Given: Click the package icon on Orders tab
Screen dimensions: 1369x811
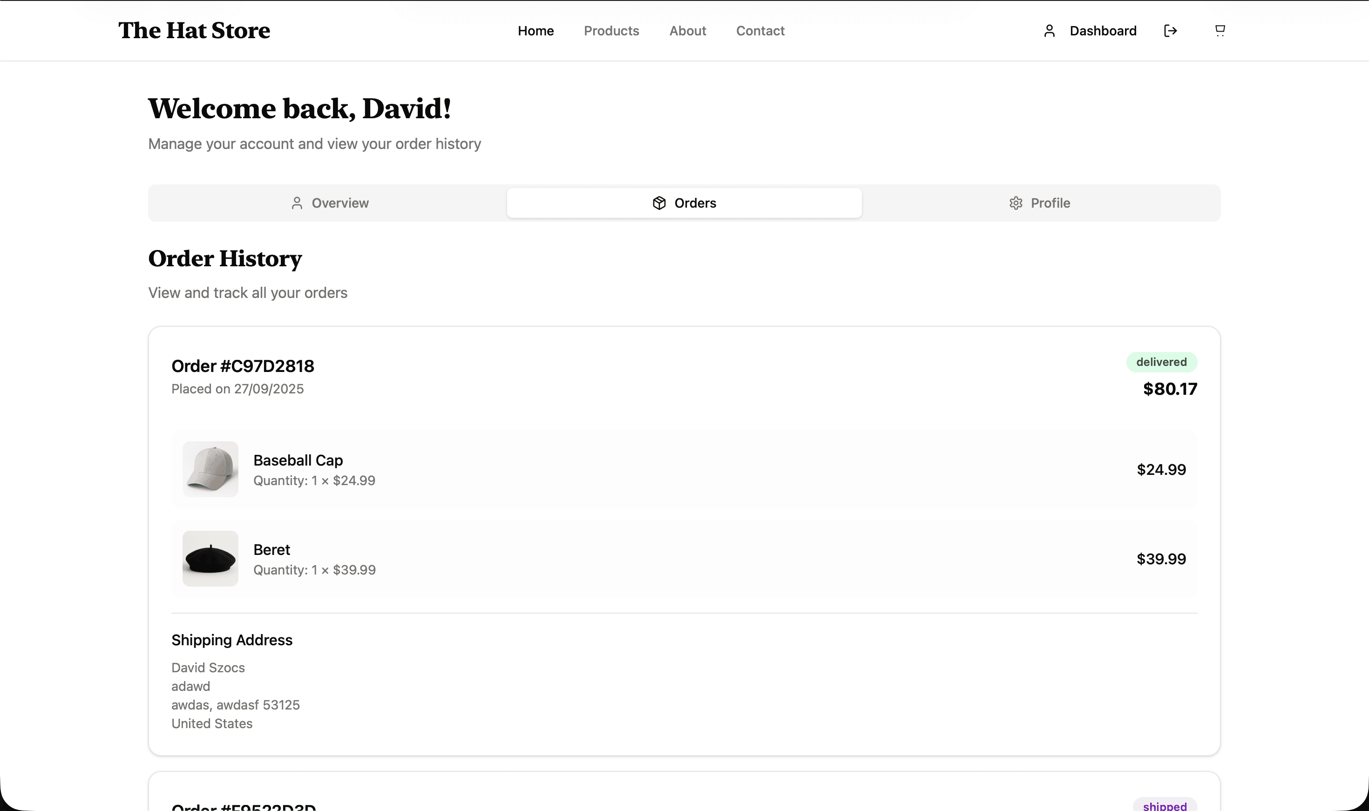Looking at the screenshot, I should [659, 203].
